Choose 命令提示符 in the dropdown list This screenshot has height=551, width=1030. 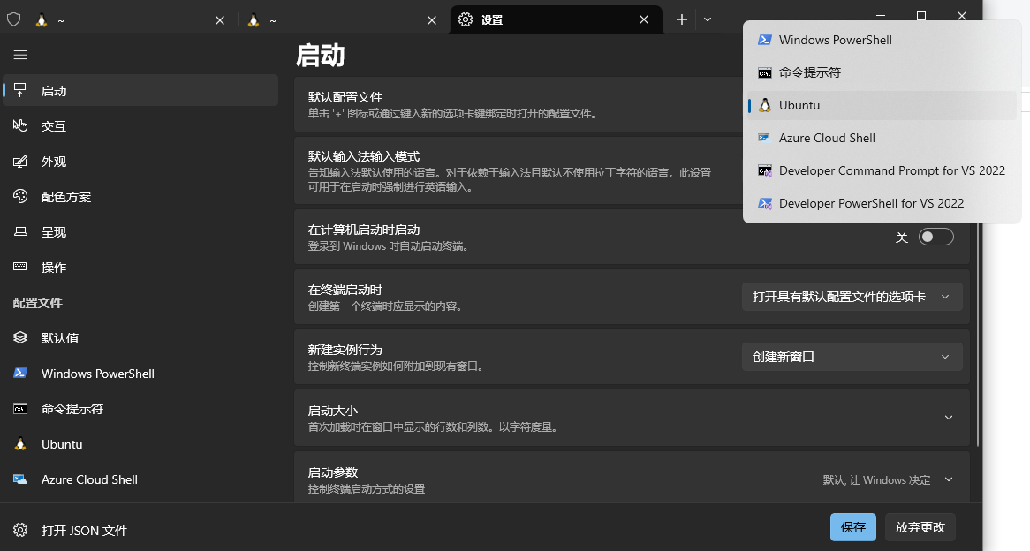coord(882,72)
